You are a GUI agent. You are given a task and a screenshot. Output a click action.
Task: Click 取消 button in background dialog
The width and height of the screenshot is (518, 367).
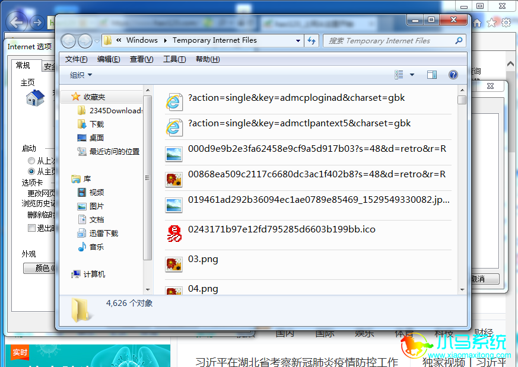[485, 279]
